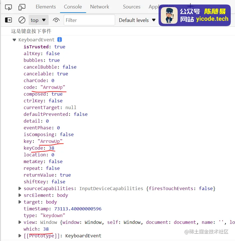Clear the console messages

point(21,20)
